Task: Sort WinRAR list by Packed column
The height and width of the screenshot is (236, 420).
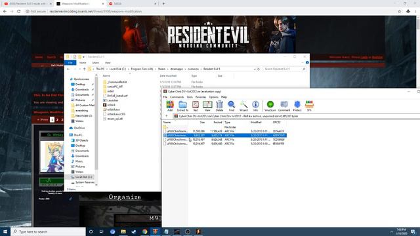Action: (x=217, y=123)
